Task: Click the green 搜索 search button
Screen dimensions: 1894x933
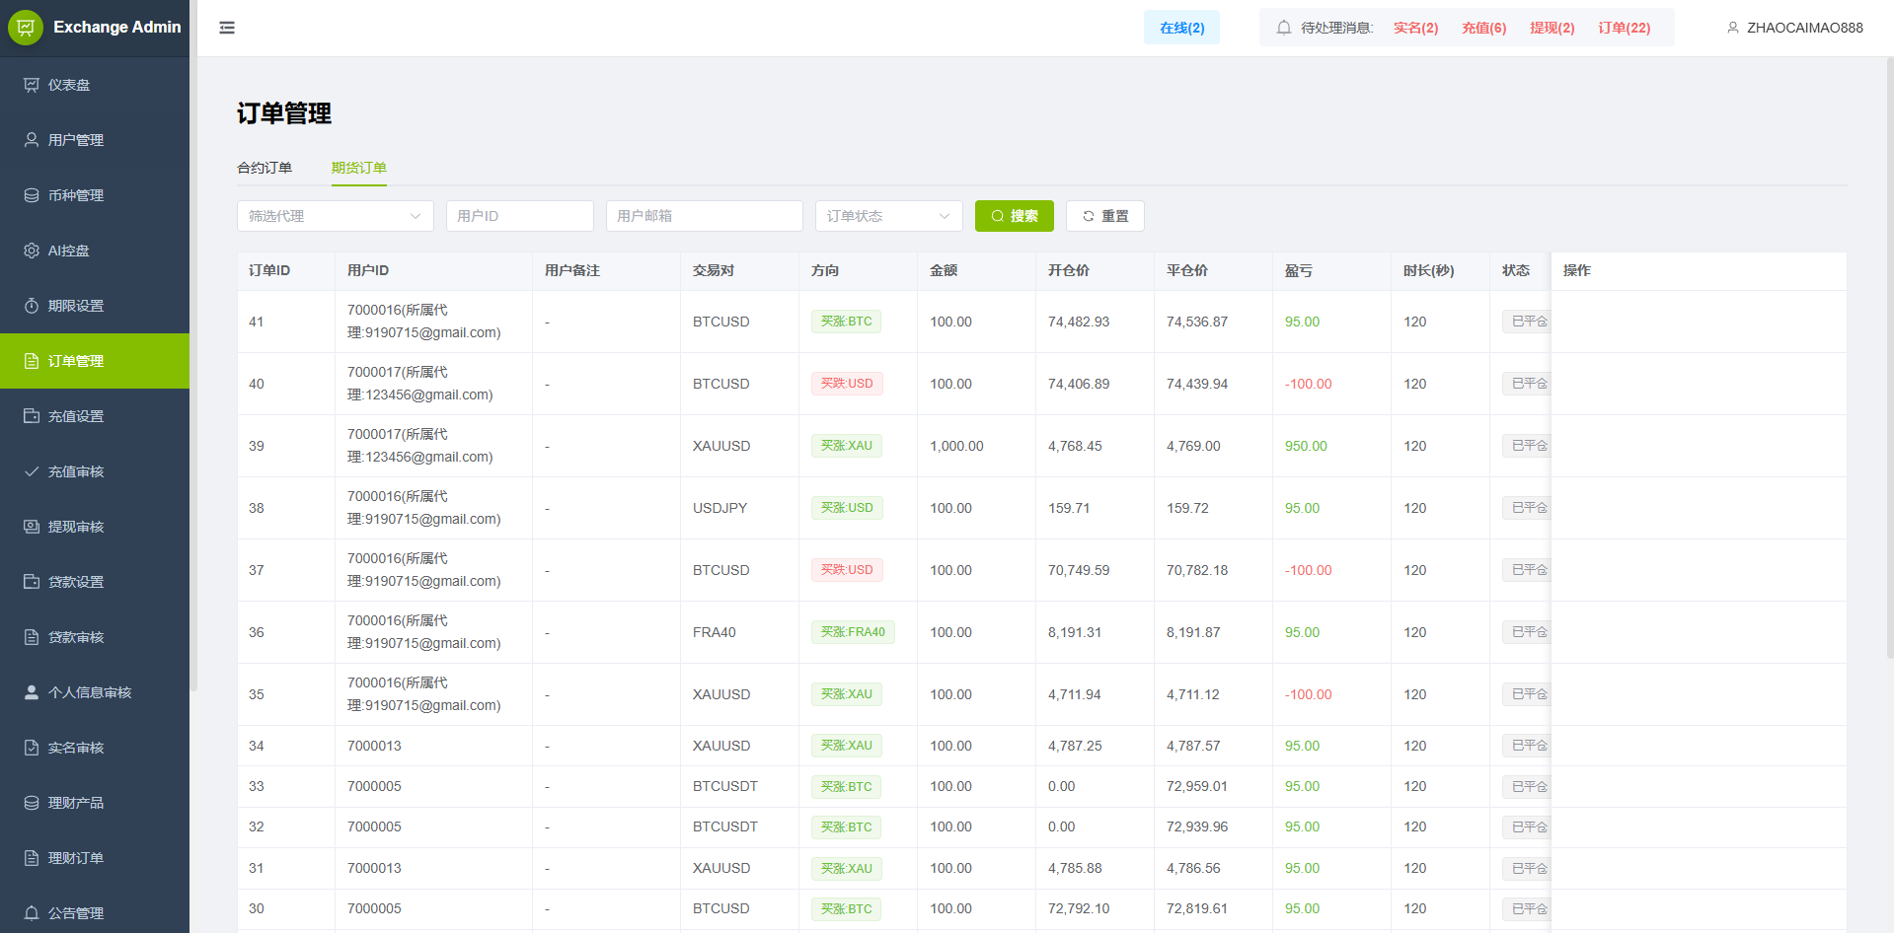Action: [x=1015, y=216]
